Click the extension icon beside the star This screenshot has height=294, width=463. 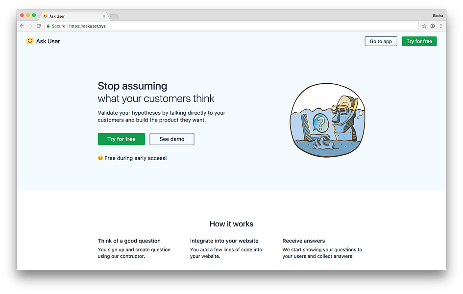click(433, 26)
